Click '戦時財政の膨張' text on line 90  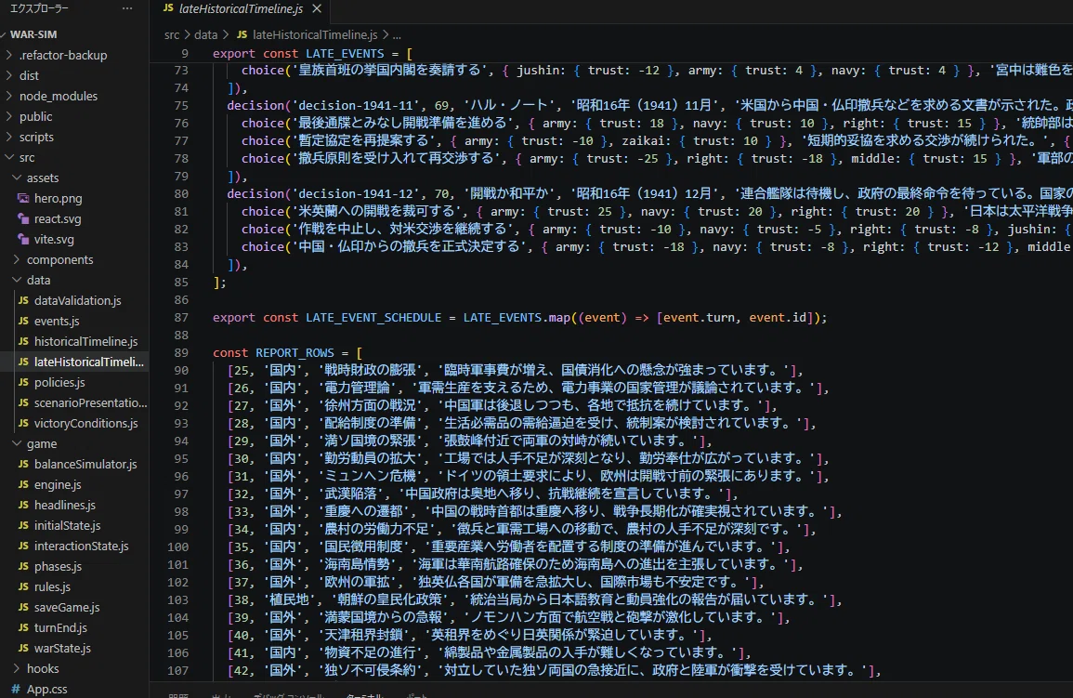(371, 370)
